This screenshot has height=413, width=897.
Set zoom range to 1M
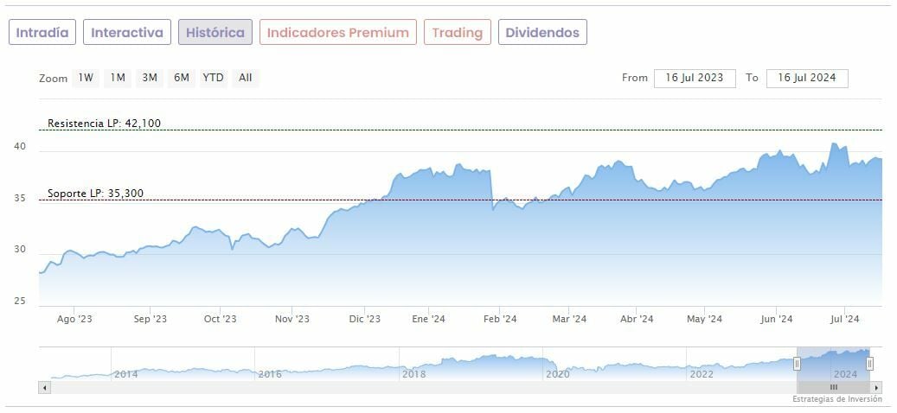click(x=118, y=78)
